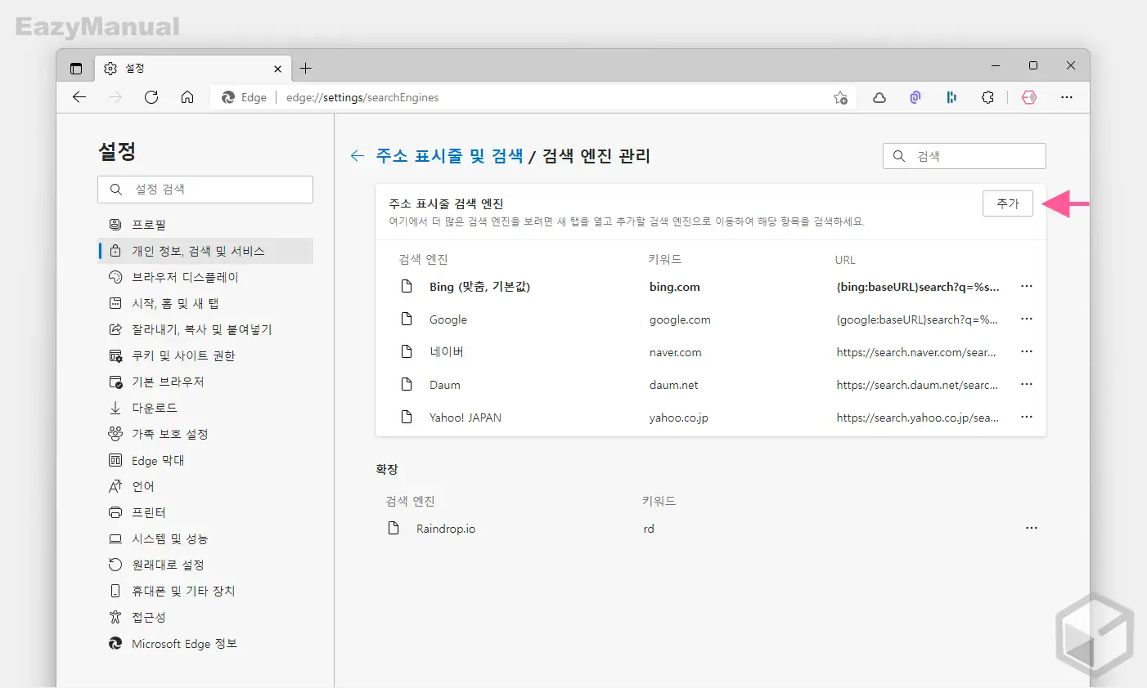Open more options for Bing row

pyautogui.click(x=1027, y=286)
